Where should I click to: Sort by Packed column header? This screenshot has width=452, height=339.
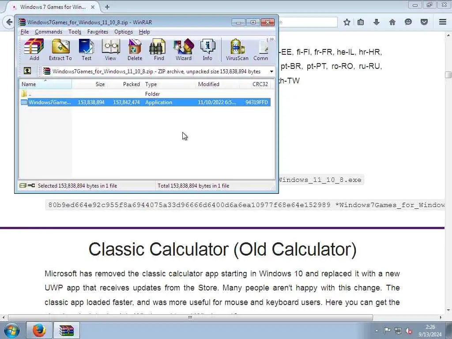point(124,84)
